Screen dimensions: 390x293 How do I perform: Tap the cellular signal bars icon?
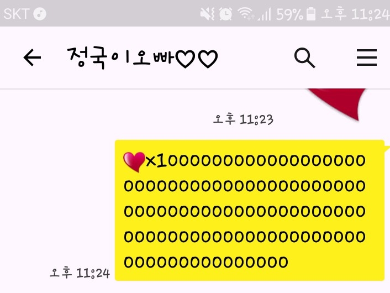click(264, 14)
